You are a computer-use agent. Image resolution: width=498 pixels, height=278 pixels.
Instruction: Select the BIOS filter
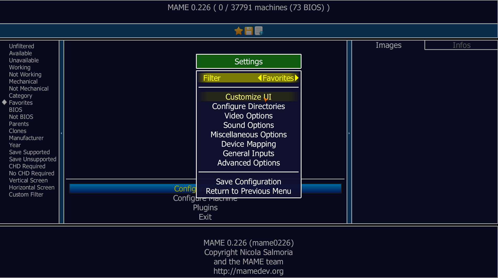[x=16, y=110]
